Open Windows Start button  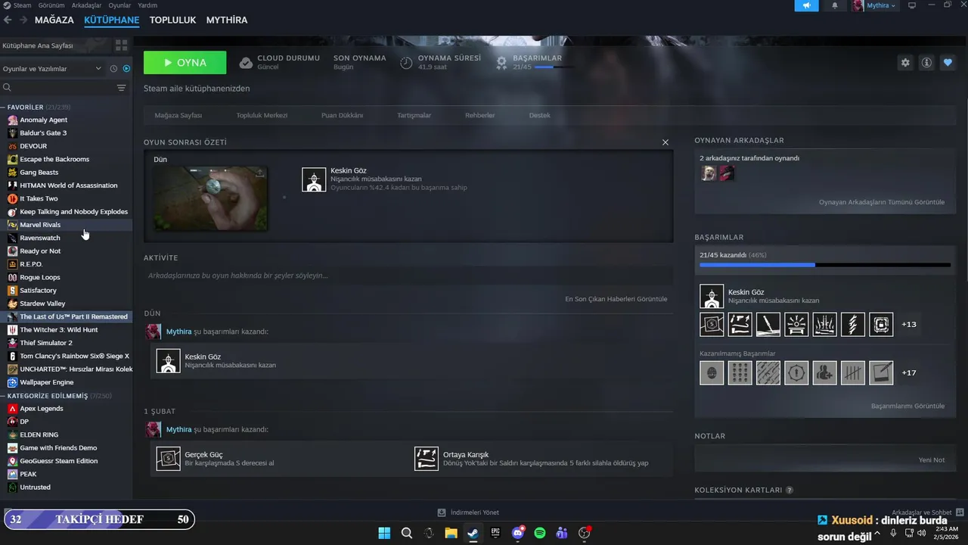click(384, 533)
